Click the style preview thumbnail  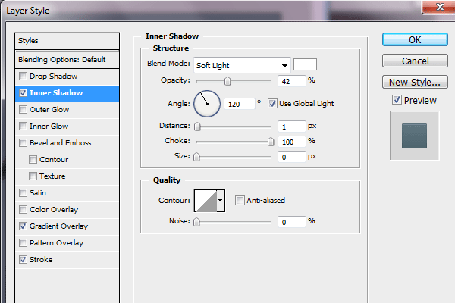point(415,135)
